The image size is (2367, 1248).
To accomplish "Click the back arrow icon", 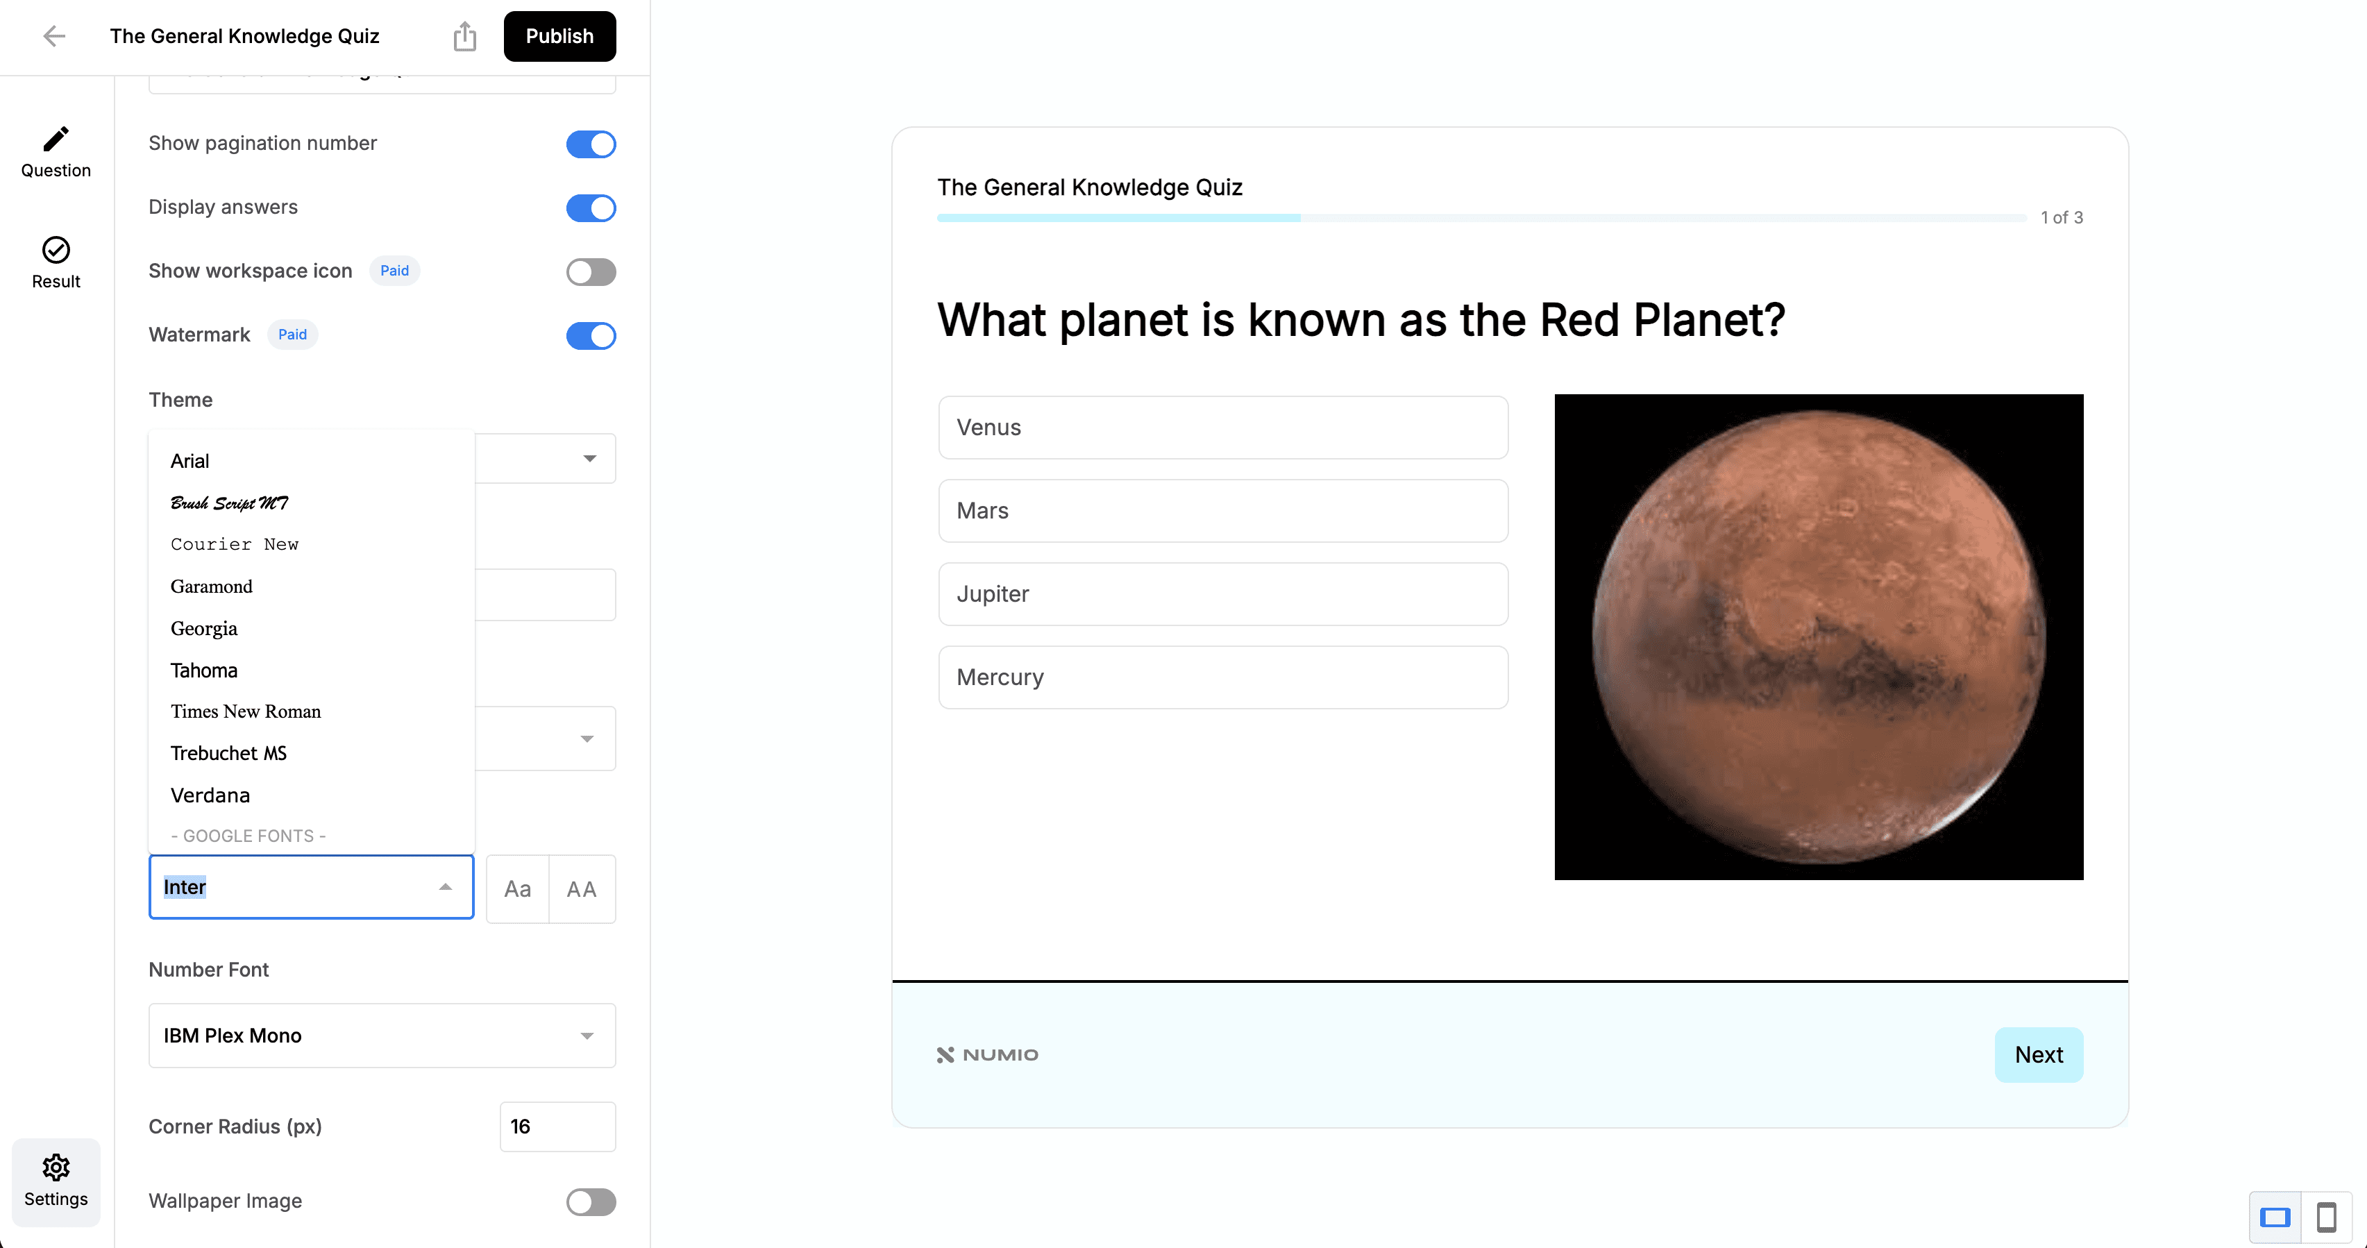I will point(54,36).
